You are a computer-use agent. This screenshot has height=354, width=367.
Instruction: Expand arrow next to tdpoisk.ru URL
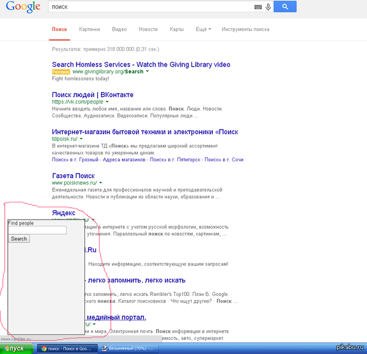tap(81, 139)
